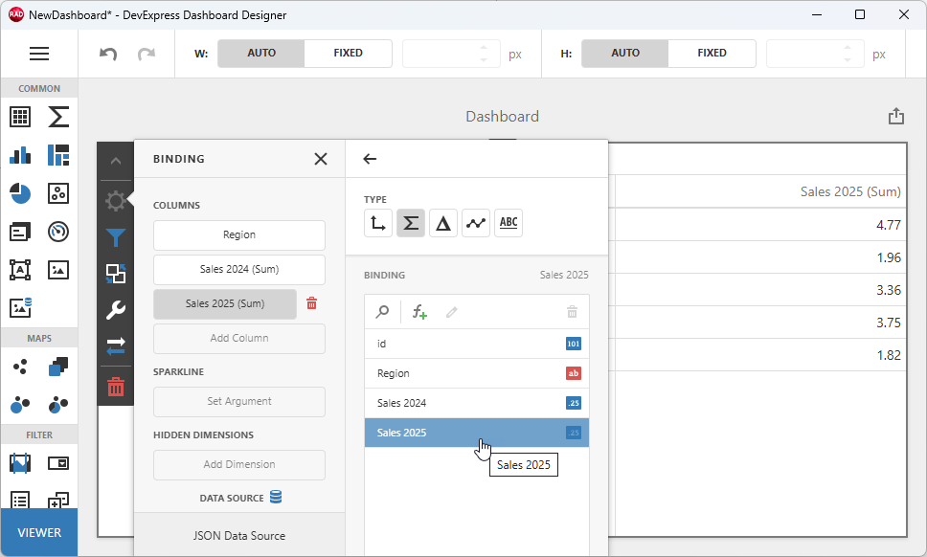Viewport: 927px width, 557px height.
Task: Delete the chart with the red trash icon
Action: point(116,387)
